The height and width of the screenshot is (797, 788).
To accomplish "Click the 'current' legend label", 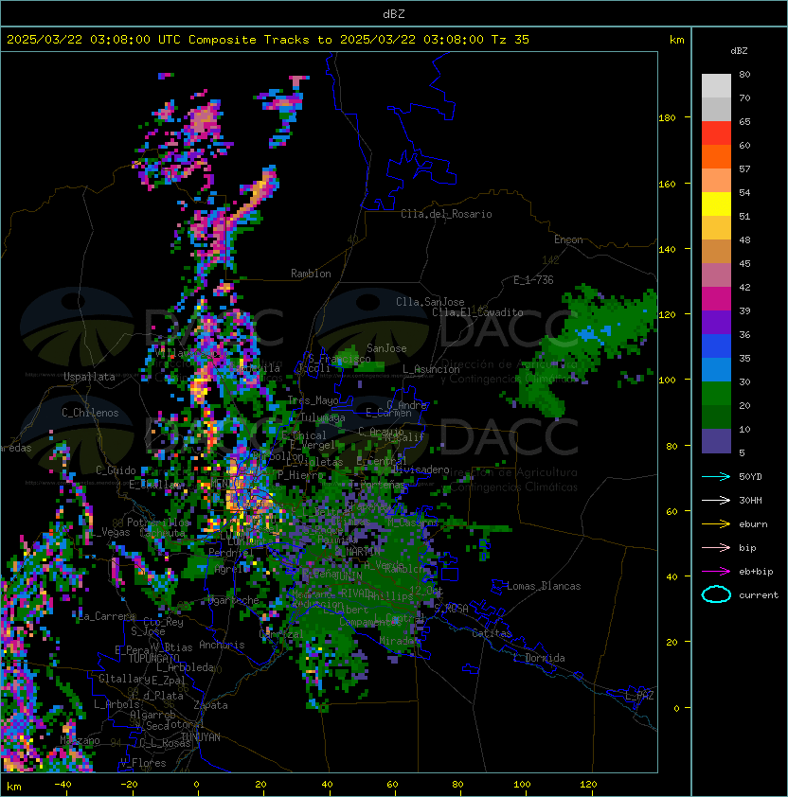I will pos(759,595).
